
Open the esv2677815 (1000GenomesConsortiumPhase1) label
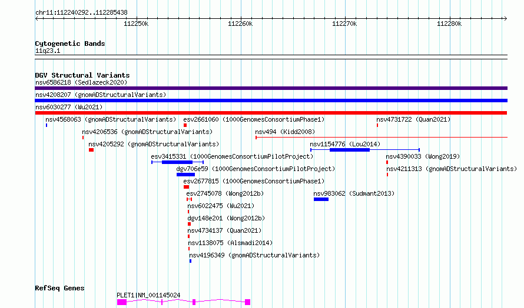[254, 181]
